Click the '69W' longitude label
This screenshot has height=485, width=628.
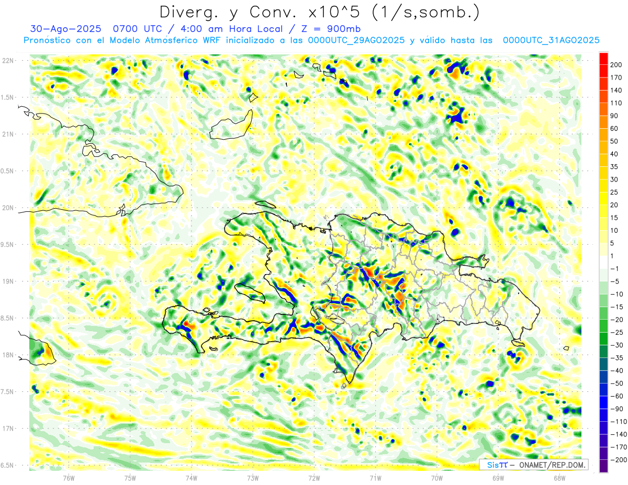coord(498,478)
